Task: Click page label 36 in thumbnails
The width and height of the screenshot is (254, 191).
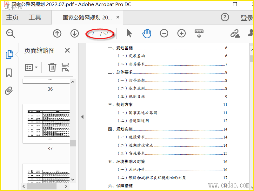Action: click(x=50, y=89)
